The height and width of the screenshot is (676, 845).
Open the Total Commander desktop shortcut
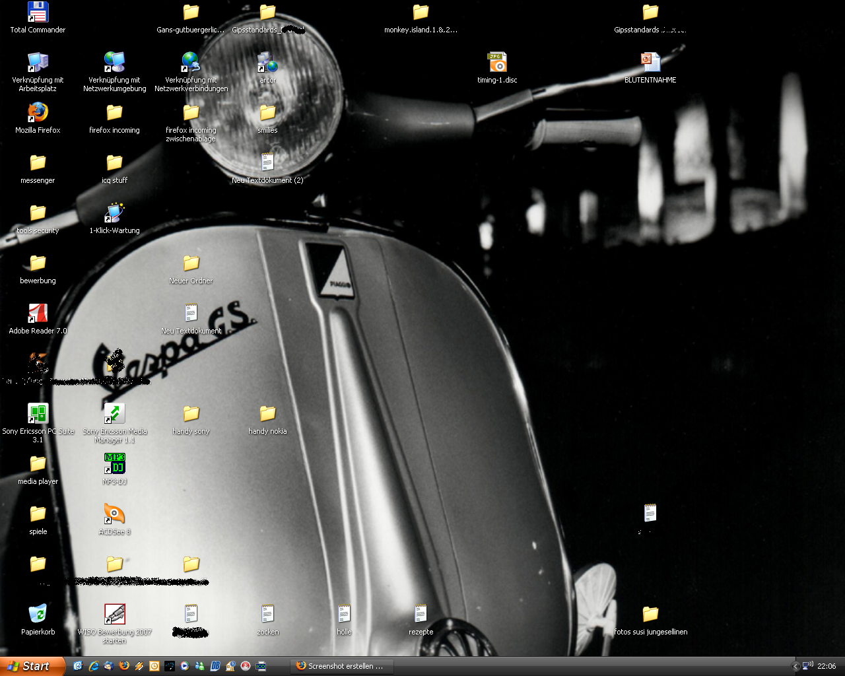click(38, 13)
